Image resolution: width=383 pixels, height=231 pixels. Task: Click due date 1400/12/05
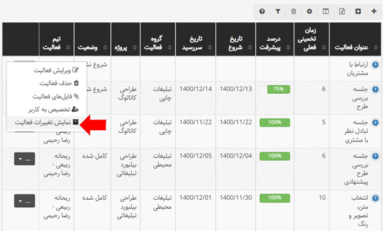tap(196, 156)
